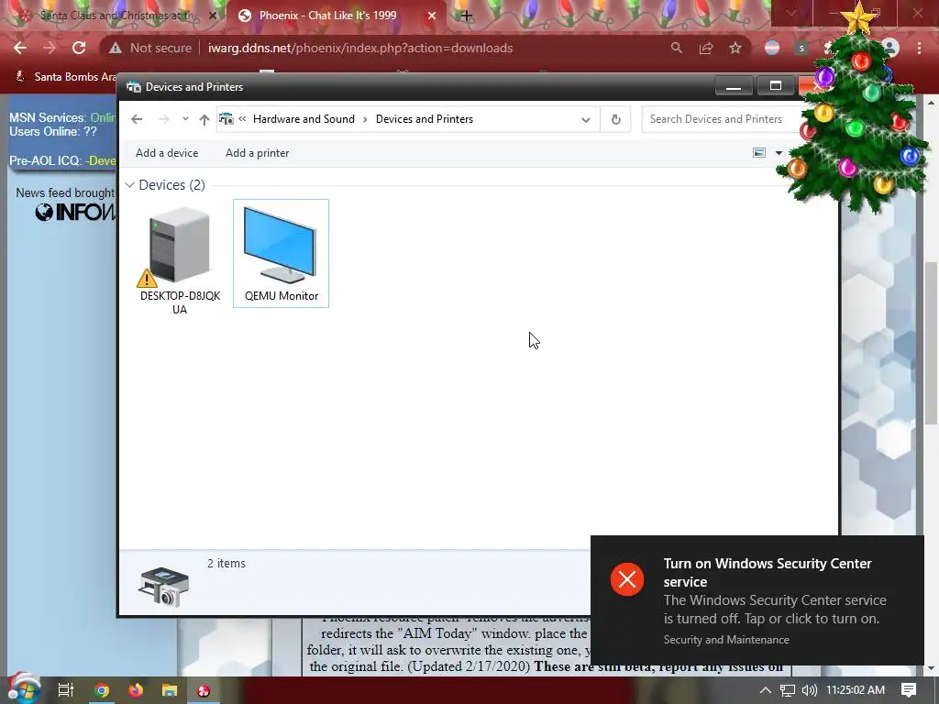Click Devices and Printers title bar icon
939x704 pixels.
click(134, 87)
